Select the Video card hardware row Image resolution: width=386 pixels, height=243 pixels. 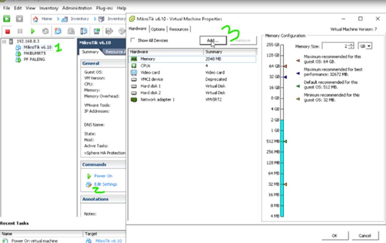pyautogui.click(x=193, y=73)
